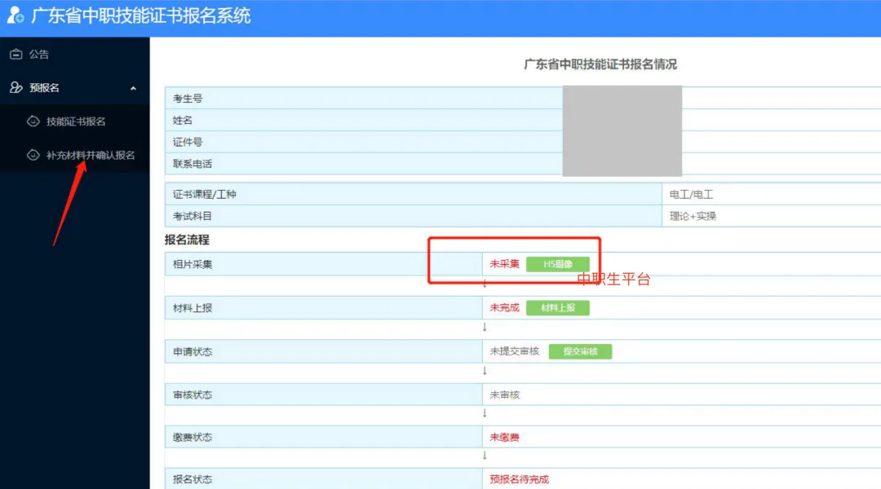
Task: Click the 审核状态 row label
Action: tap(323, 394)
